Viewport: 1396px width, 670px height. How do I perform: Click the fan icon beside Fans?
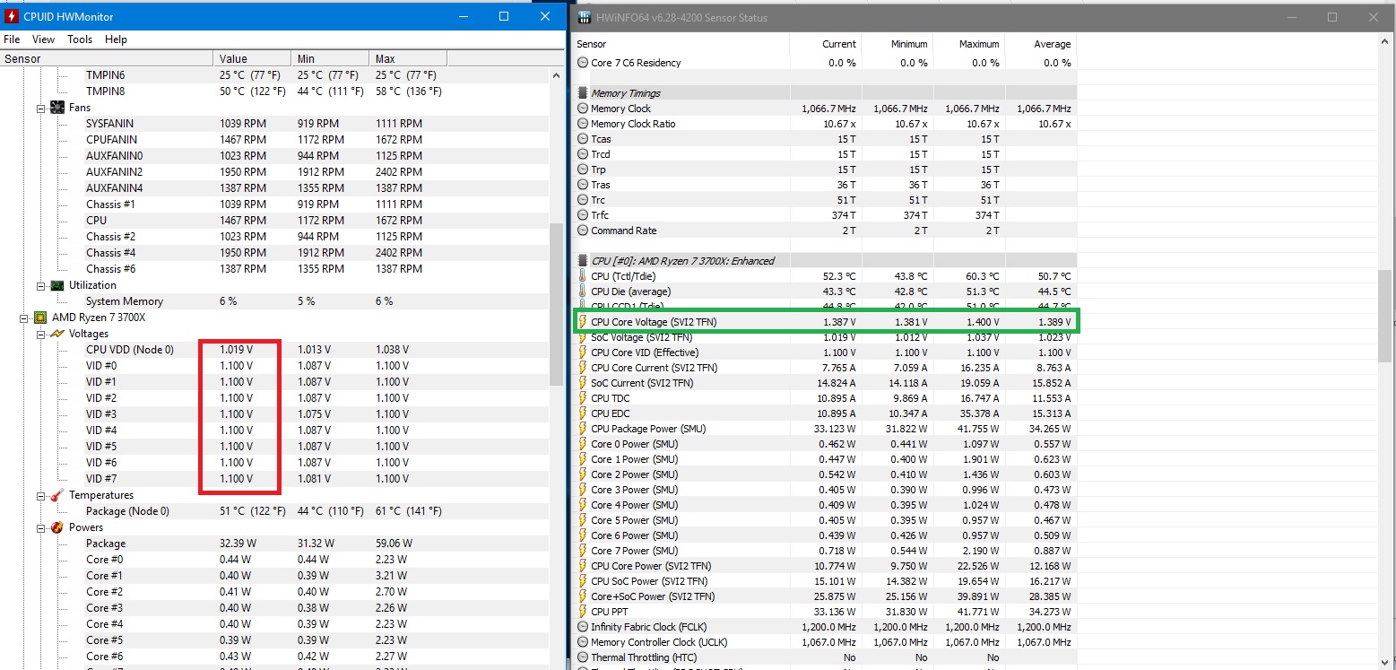[x=57, y=108]
